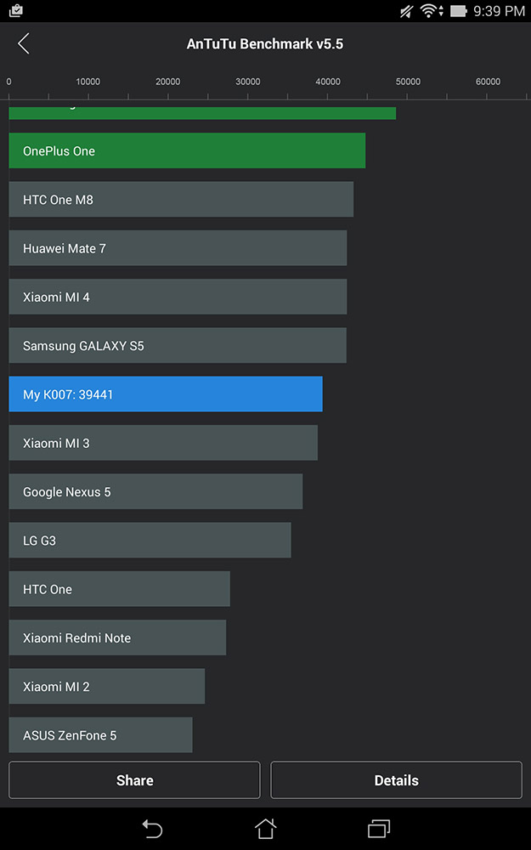This screenshot has height=850, width=531.
Task: Tap the notification clipboard icon in status bar
Action: 15,10
